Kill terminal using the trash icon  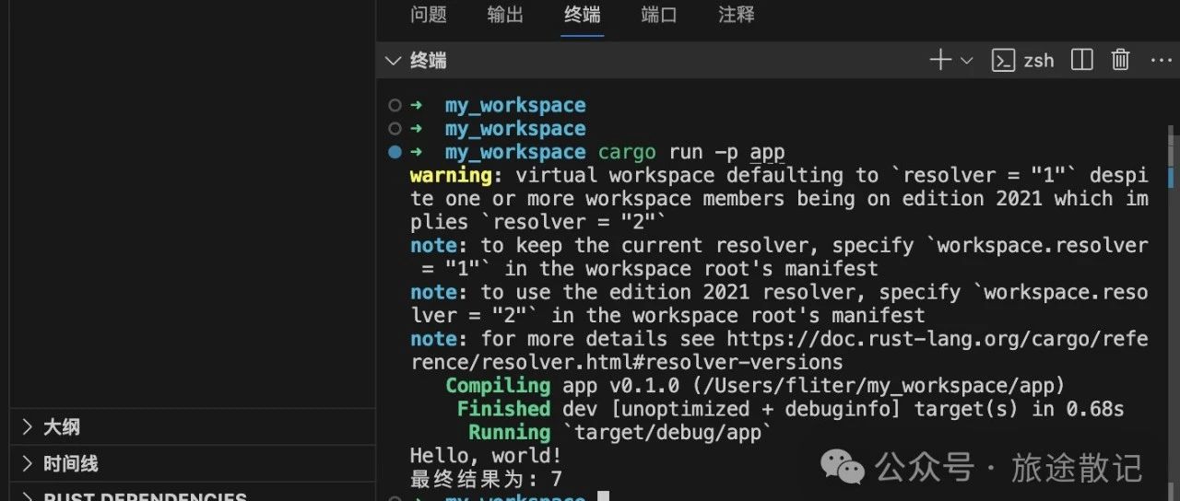click(x=1120, y=61)
